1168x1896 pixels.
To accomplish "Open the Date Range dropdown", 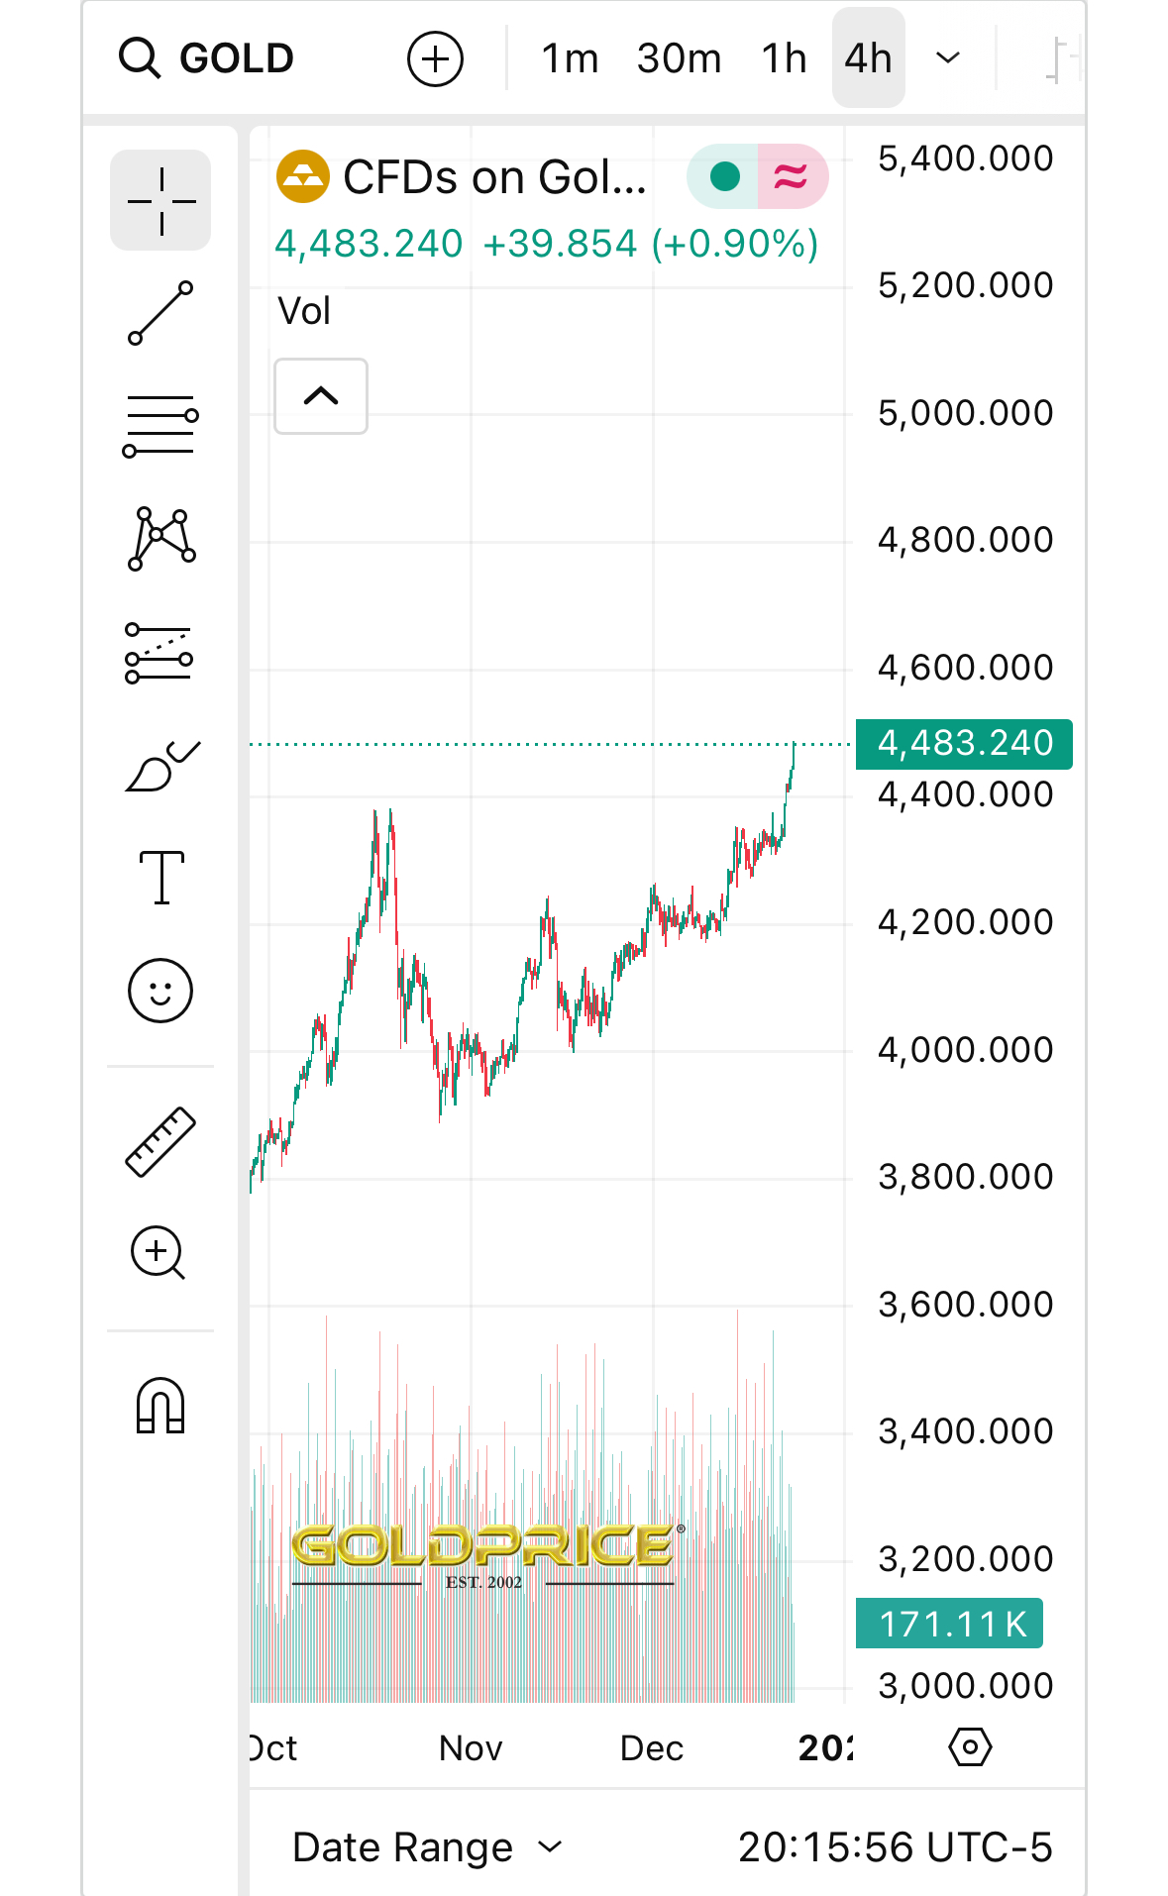I will [x=428, y=1847].
